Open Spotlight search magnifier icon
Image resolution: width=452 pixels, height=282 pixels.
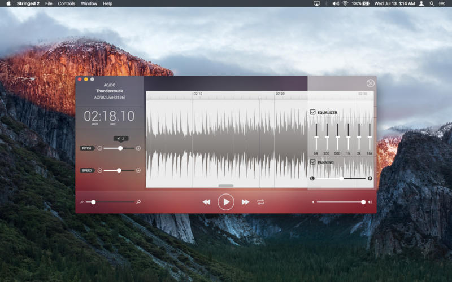432,3
